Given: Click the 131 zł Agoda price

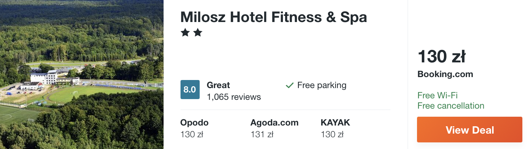Looking at the screenshot, I should [262, 135].
